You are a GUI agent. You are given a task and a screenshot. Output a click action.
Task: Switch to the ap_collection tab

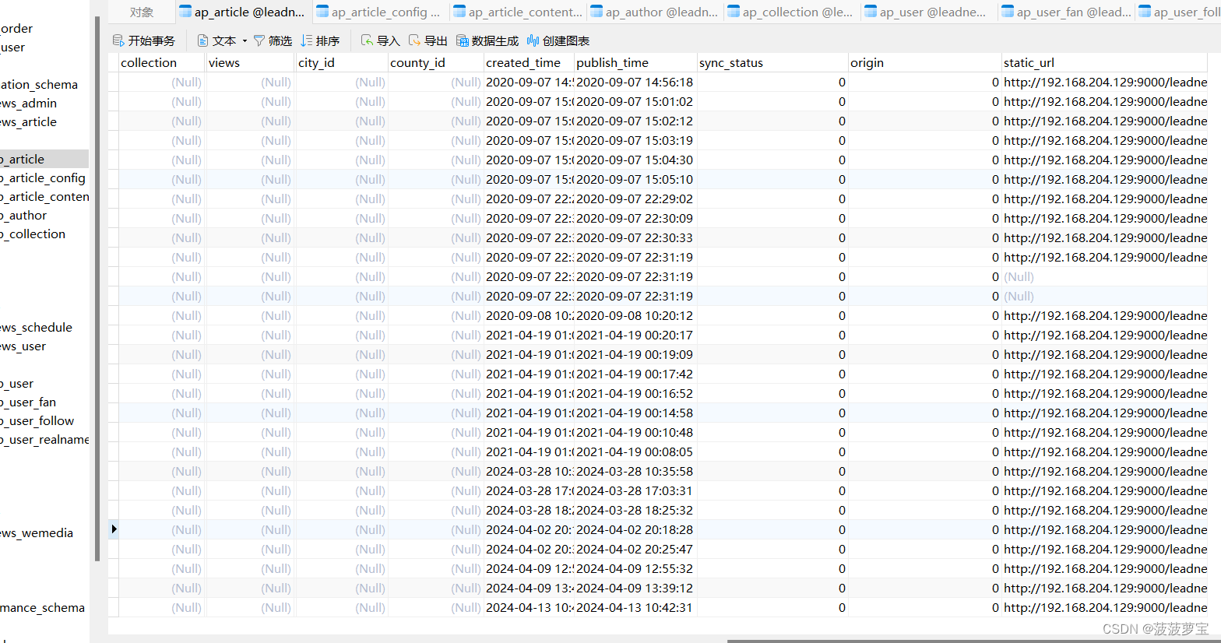(x=792, y=12)
